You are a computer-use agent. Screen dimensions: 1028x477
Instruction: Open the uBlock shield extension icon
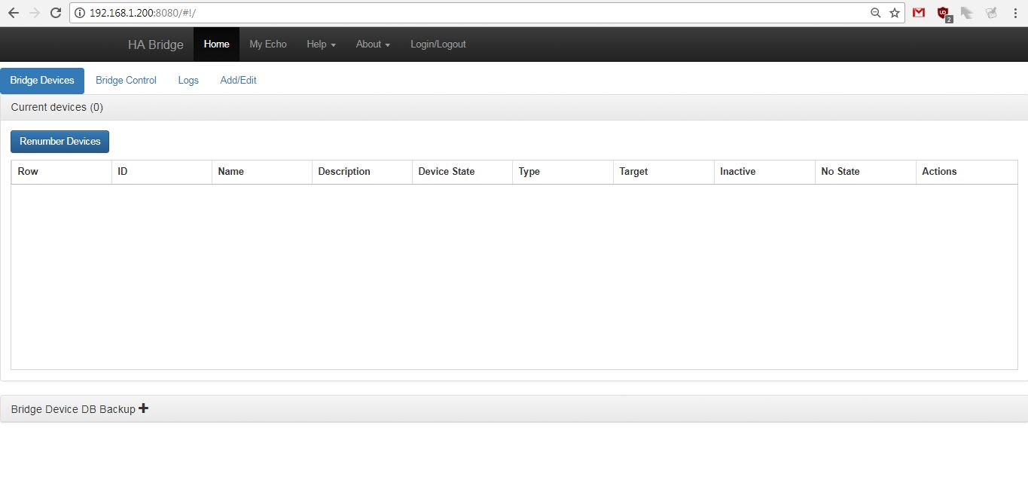944,14
